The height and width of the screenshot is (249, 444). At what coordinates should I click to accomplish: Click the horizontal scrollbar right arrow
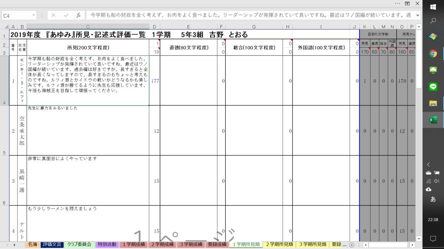tap(412, 245)
